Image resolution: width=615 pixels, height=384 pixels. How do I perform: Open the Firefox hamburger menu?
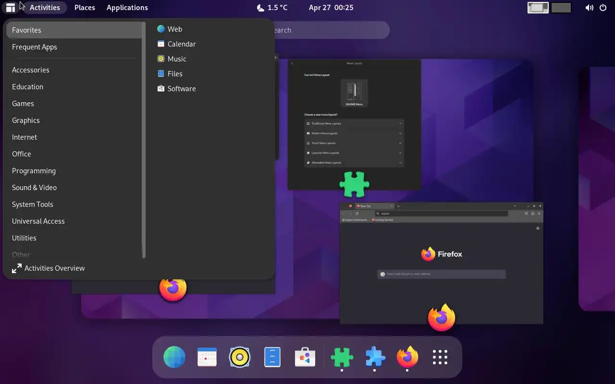pos(540,214)
